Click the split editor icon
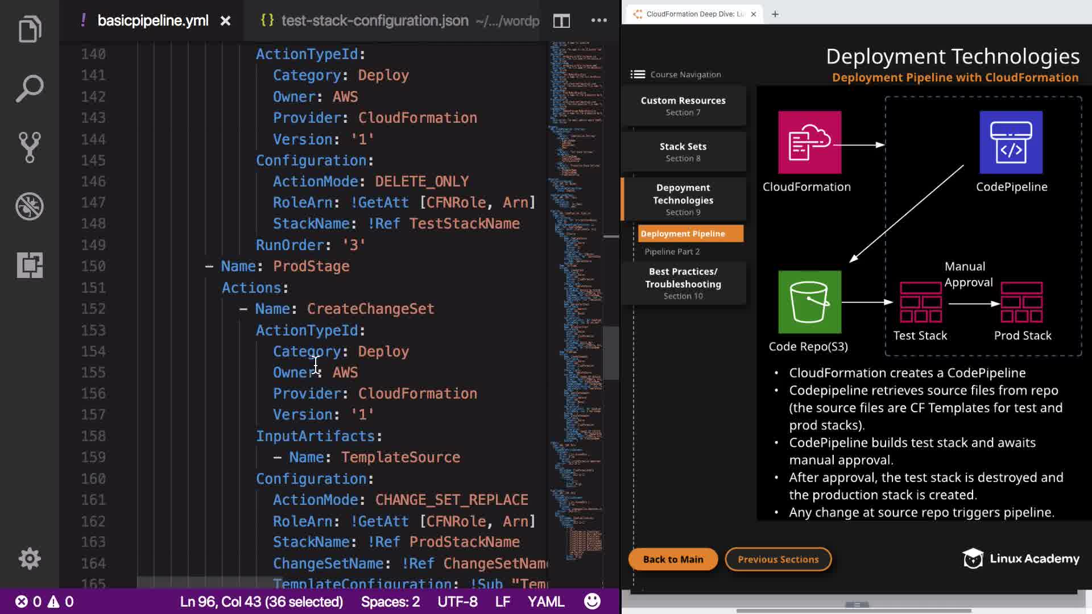This screenshot has height=614, width=1092. click(x=561, y=21)
